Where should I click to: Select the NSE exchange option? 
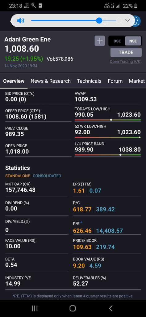(133, 41)
